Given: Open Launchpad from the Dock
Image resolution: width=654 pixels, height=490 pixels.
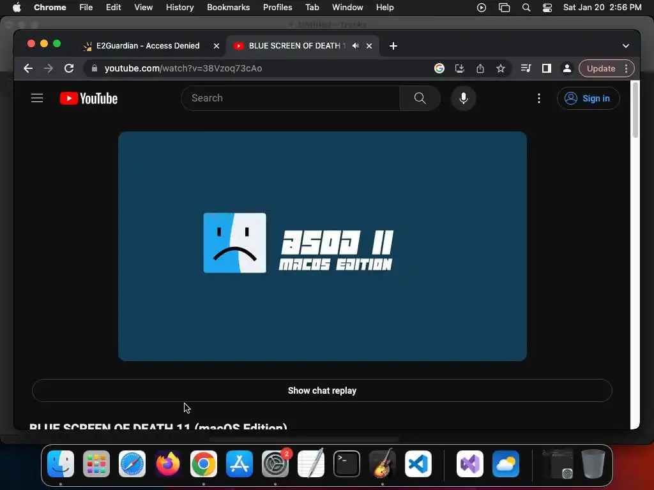Looking at the screenshot, I should coord(96,464).
